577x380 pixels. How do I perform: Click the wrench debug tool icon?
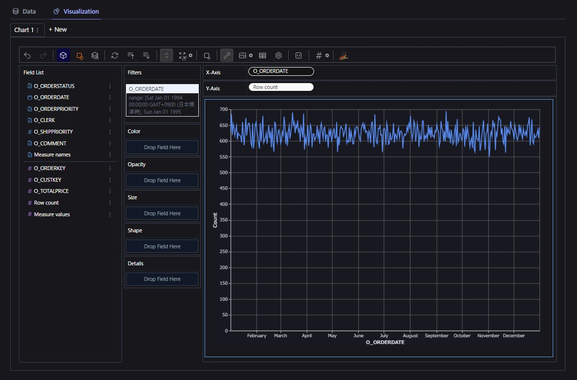point(227,55)
